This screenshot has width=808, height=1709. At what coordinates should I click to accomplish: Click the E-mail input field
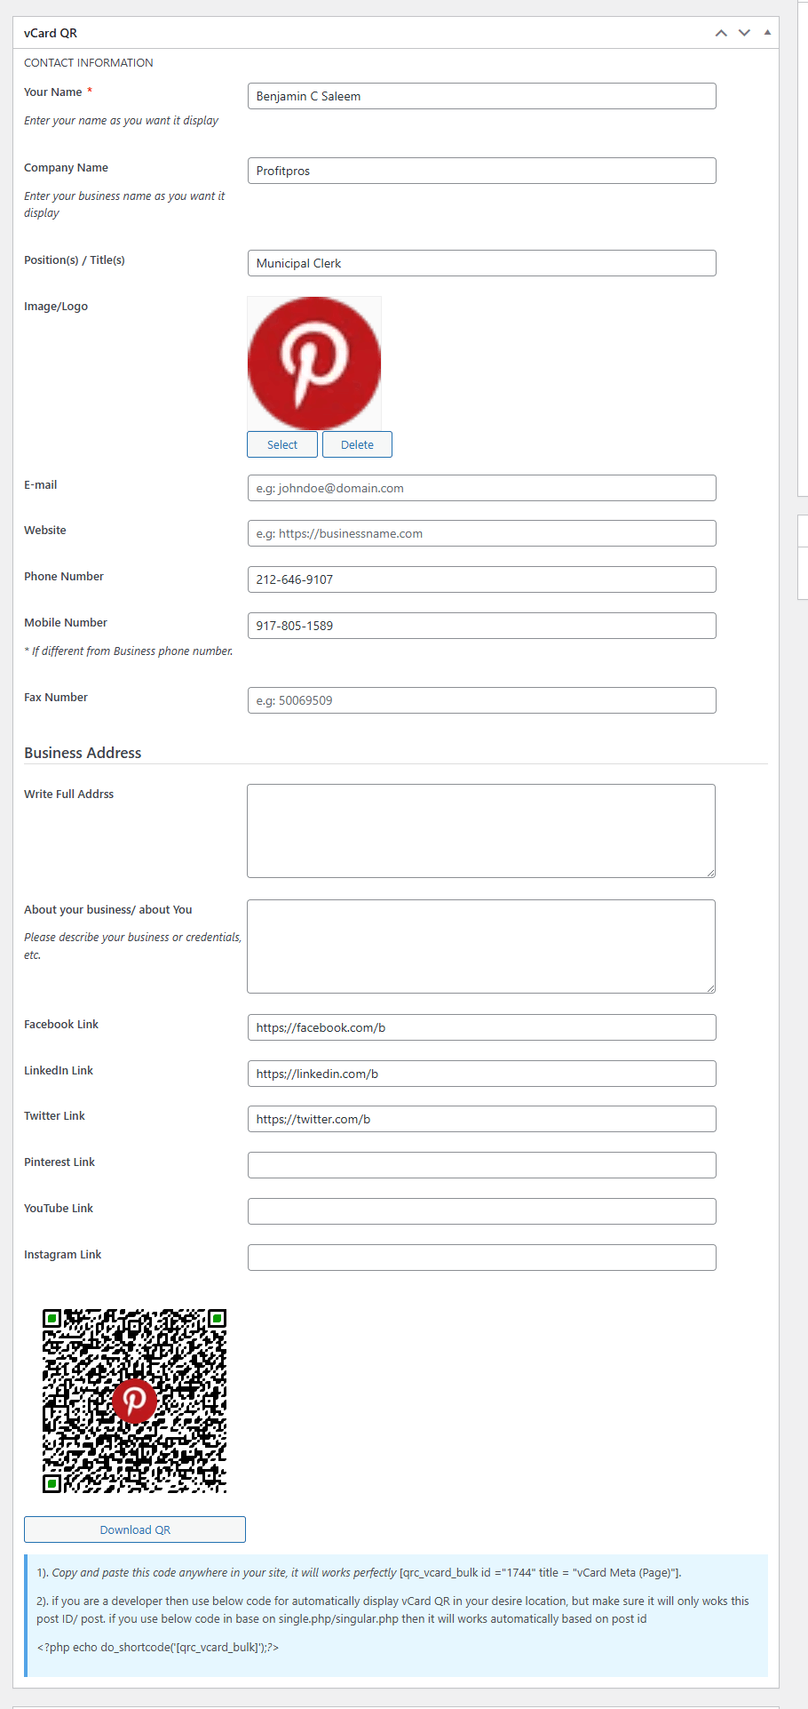[x=481, y=488]
